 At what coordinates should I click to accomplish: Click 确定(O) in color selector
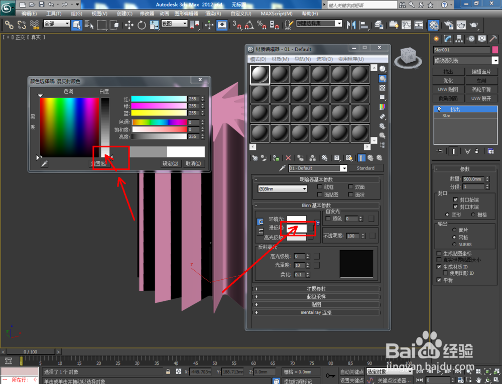(x=170, y=164)
